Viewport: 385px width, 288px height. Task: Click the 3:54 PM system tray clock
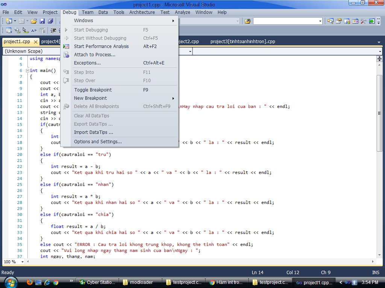tap(370, 282)
